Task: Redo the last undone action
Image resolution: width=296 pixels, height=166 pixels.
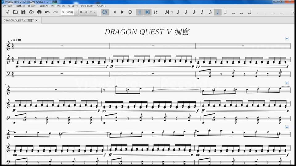Action: (x=55, y=12)
